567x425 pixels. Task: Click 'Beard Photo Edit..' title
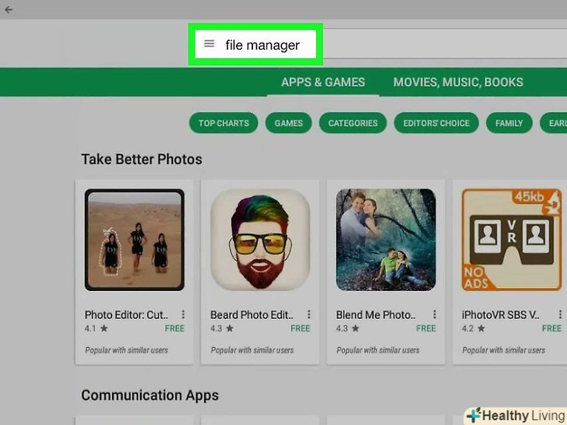252,314
